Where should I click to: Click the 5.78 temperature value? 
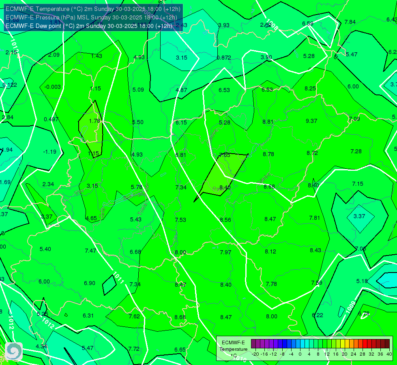tap(137, 187)
